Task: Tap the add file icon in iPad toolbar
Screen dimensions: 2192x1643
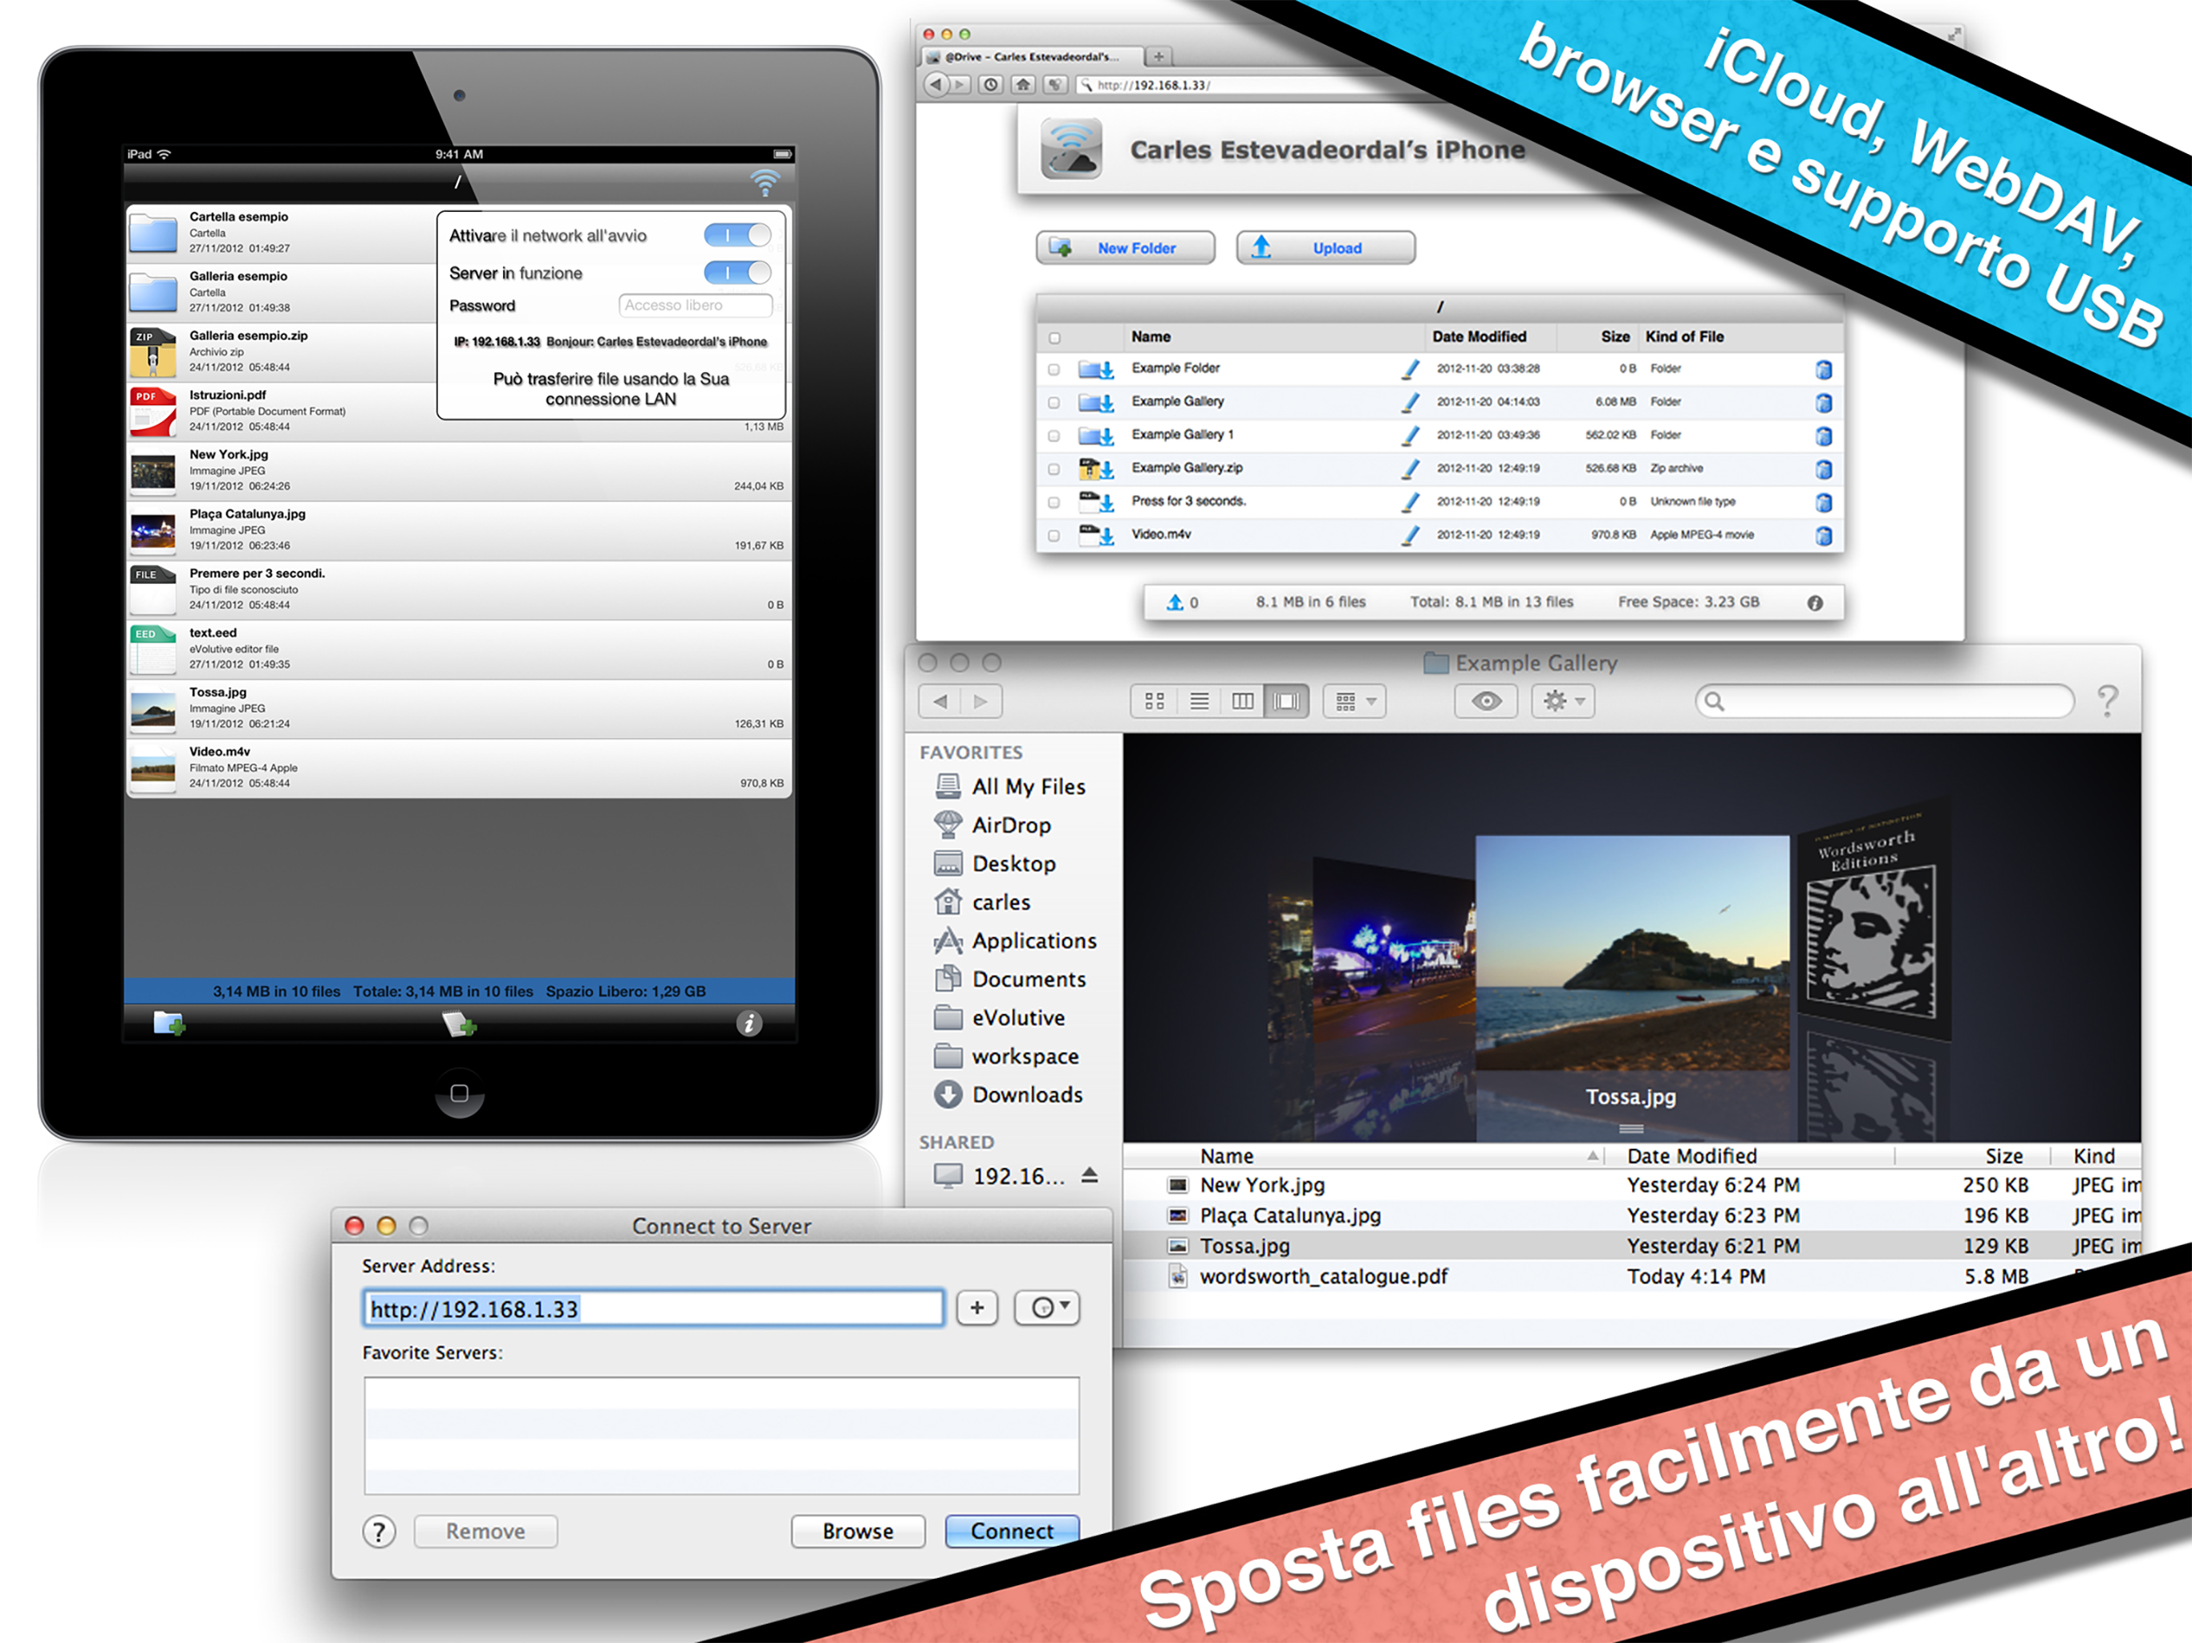Action: (x=459, y=1023)
